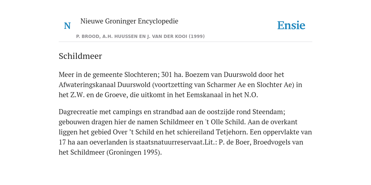Click the blue N encyclopedia icon
This screenshot has height=185, width=371.
click(67, 26)
